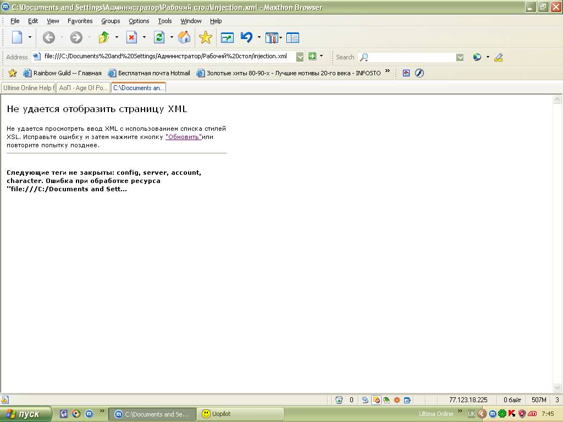Click the "Обновить" refresh link

coord(184,137)
